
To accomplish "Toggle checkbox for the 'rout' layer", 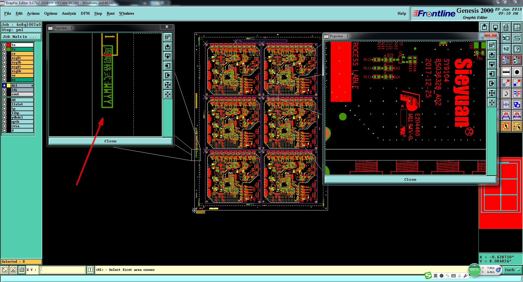I will click(4, 94).
